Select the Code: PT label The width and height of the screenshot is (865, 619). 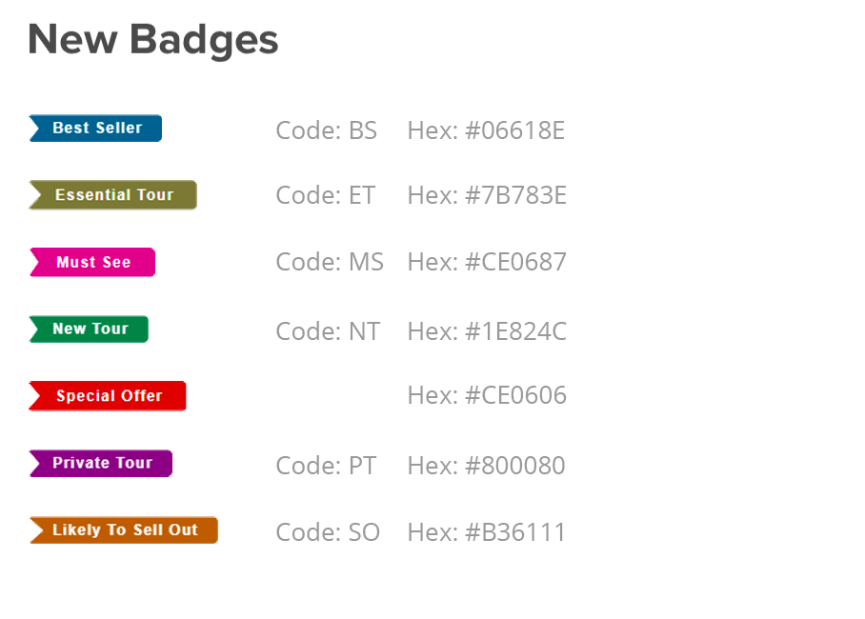tap(326, 466)
